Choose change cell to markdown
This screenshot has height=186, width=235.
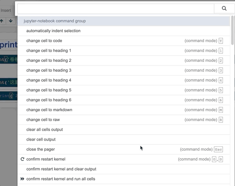tap(49, 110)
